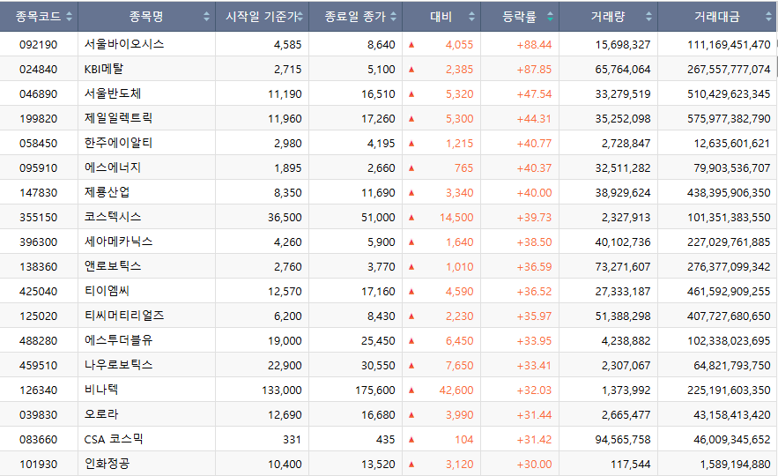
Task: Click stock code 101930
Action: coord(38,465)
